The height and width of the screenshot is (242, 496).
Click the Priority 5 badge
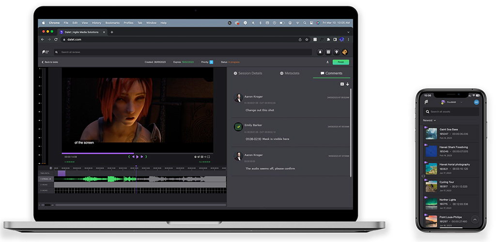click(x=211, y=62)
